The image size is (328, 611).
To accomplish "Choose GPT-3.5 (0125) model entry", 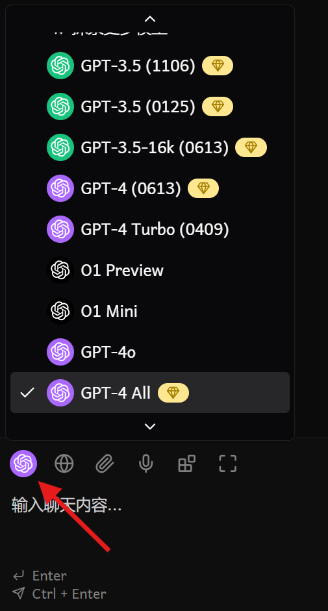I will coord(150,106).
